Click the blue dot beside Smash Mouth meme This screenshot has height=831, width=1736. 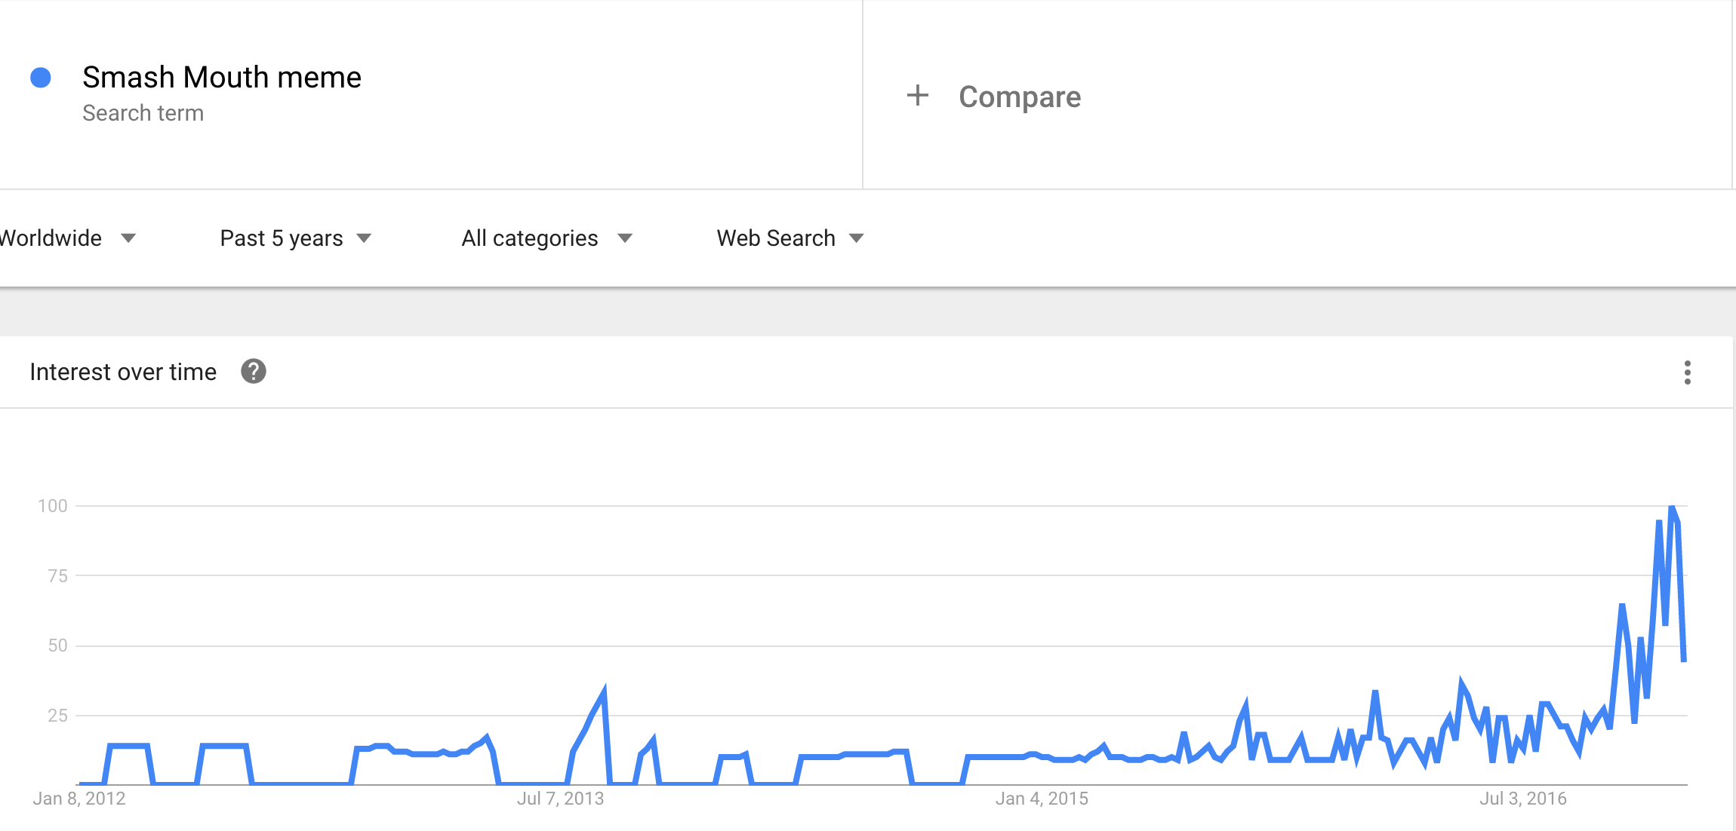(41, 78)
